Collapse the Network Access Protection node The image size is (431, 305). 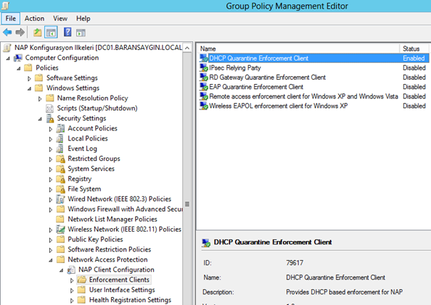click(x=51, y=260)
